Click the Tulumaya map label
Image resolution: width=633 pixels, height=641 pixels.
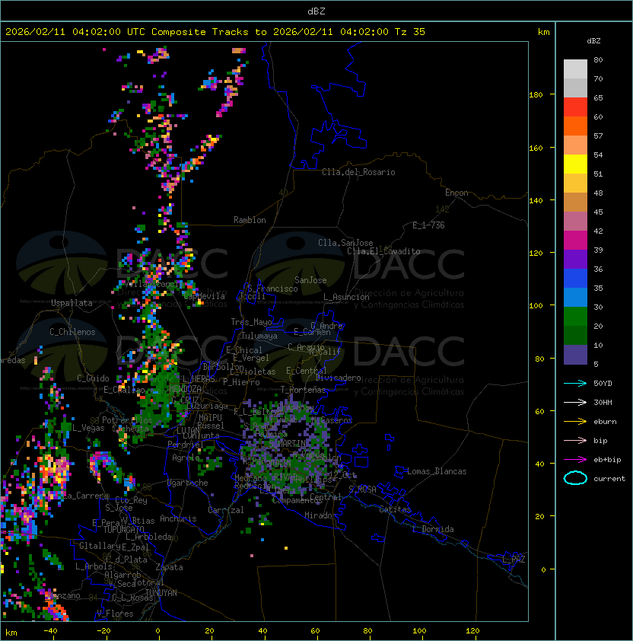[259, 336]
